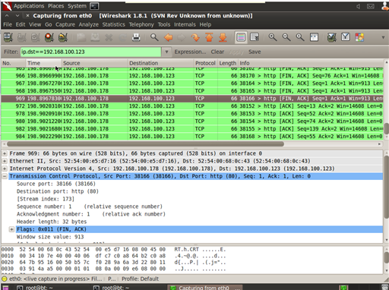Collapse the Transmission Control Protocol row

(x=5, y=176)
